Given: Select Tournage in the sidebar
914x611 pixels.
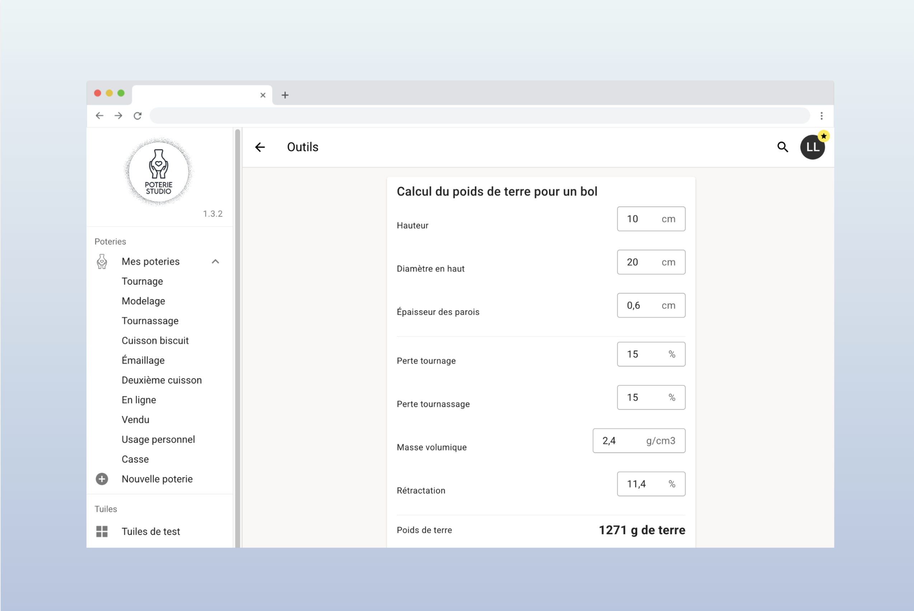Looking at the screenshot, I should (x=142, y=281).
